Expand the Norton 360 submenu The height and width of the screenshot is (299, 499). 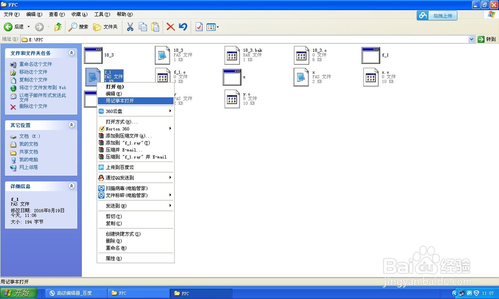click(x=136, y=129)
